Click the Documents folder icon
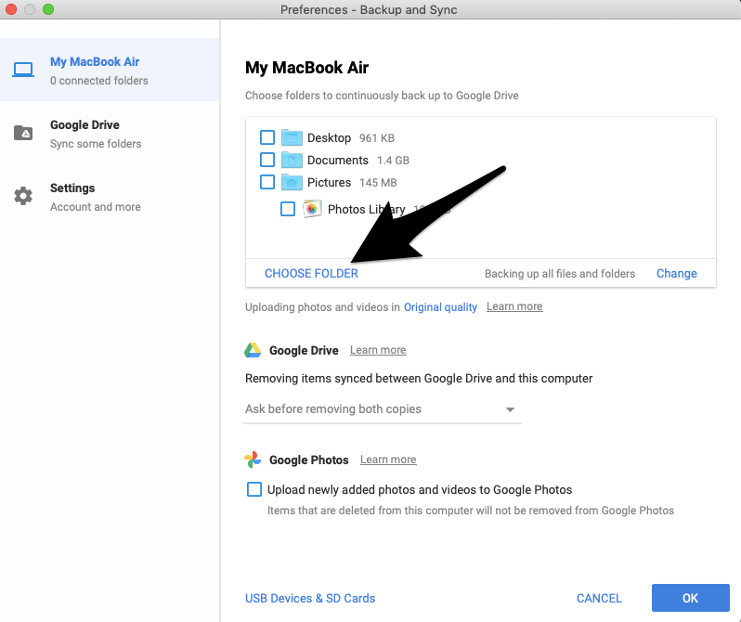This screenshot has width=741, height=622. click(292, 160)
